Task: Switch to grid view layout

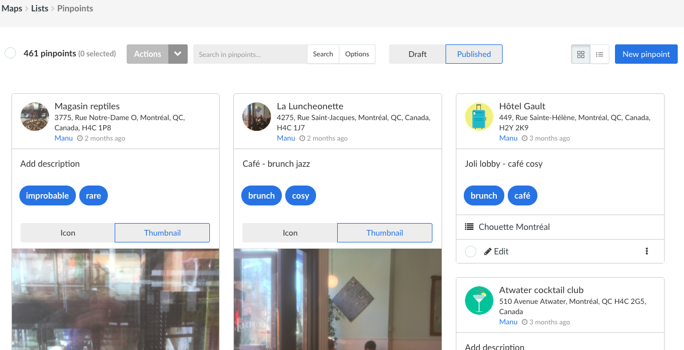Action: point(581,54)
